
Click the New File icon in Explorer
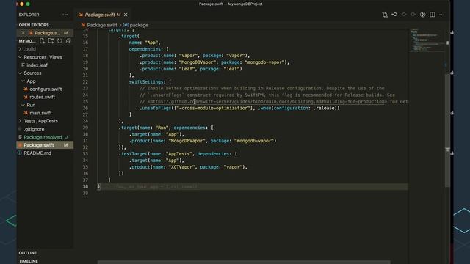point(43,41)
